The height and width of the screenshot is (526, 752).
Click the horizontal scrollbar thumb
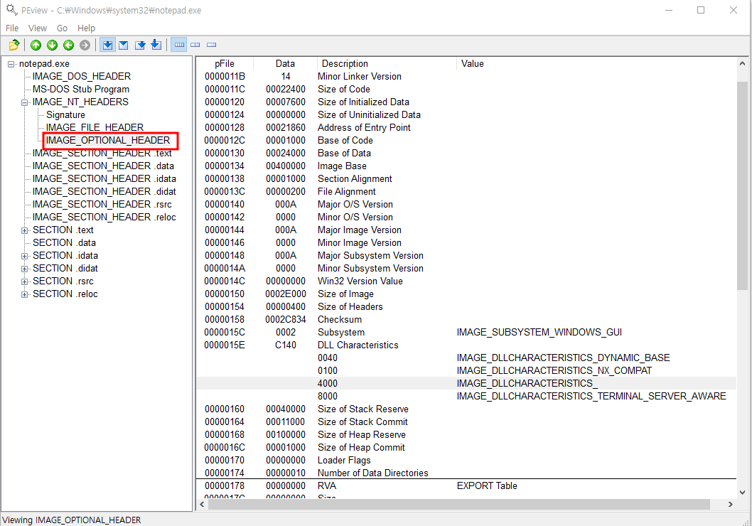point(459,504)
